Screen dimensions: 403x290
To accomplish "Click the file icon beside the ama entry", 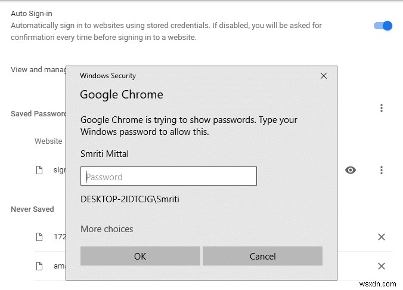I will pos(39,266).
